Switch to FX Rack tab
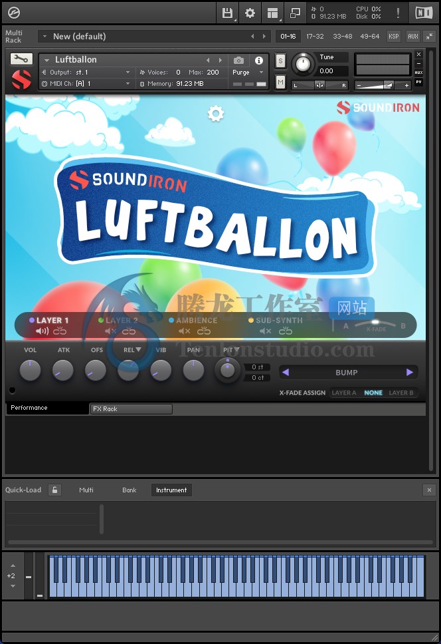Image resolution: width=441 pixels, height=644 pixels. click(x=131, y=408)
